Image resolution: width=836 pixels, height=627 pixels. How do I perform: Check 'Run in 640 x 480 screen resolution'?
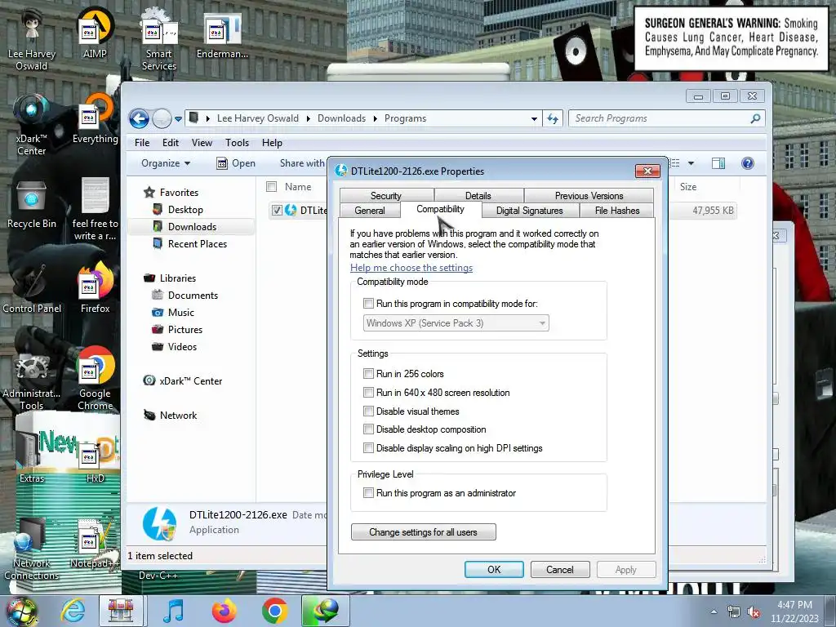[368, 393]
